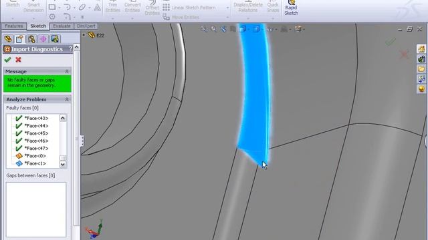This screenshot has height=240, width=428.
Task: Select the Polygon sketch tool
Action: [52, 17]
